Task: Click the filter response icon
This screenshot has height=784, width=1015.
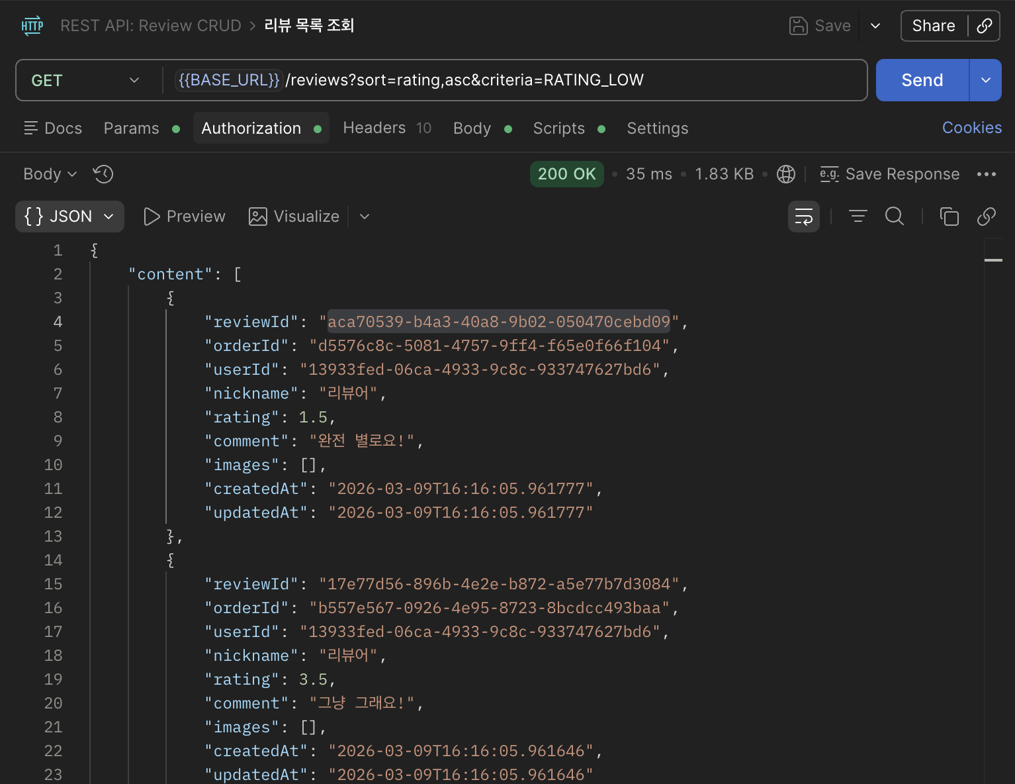Action: (858, 217)
